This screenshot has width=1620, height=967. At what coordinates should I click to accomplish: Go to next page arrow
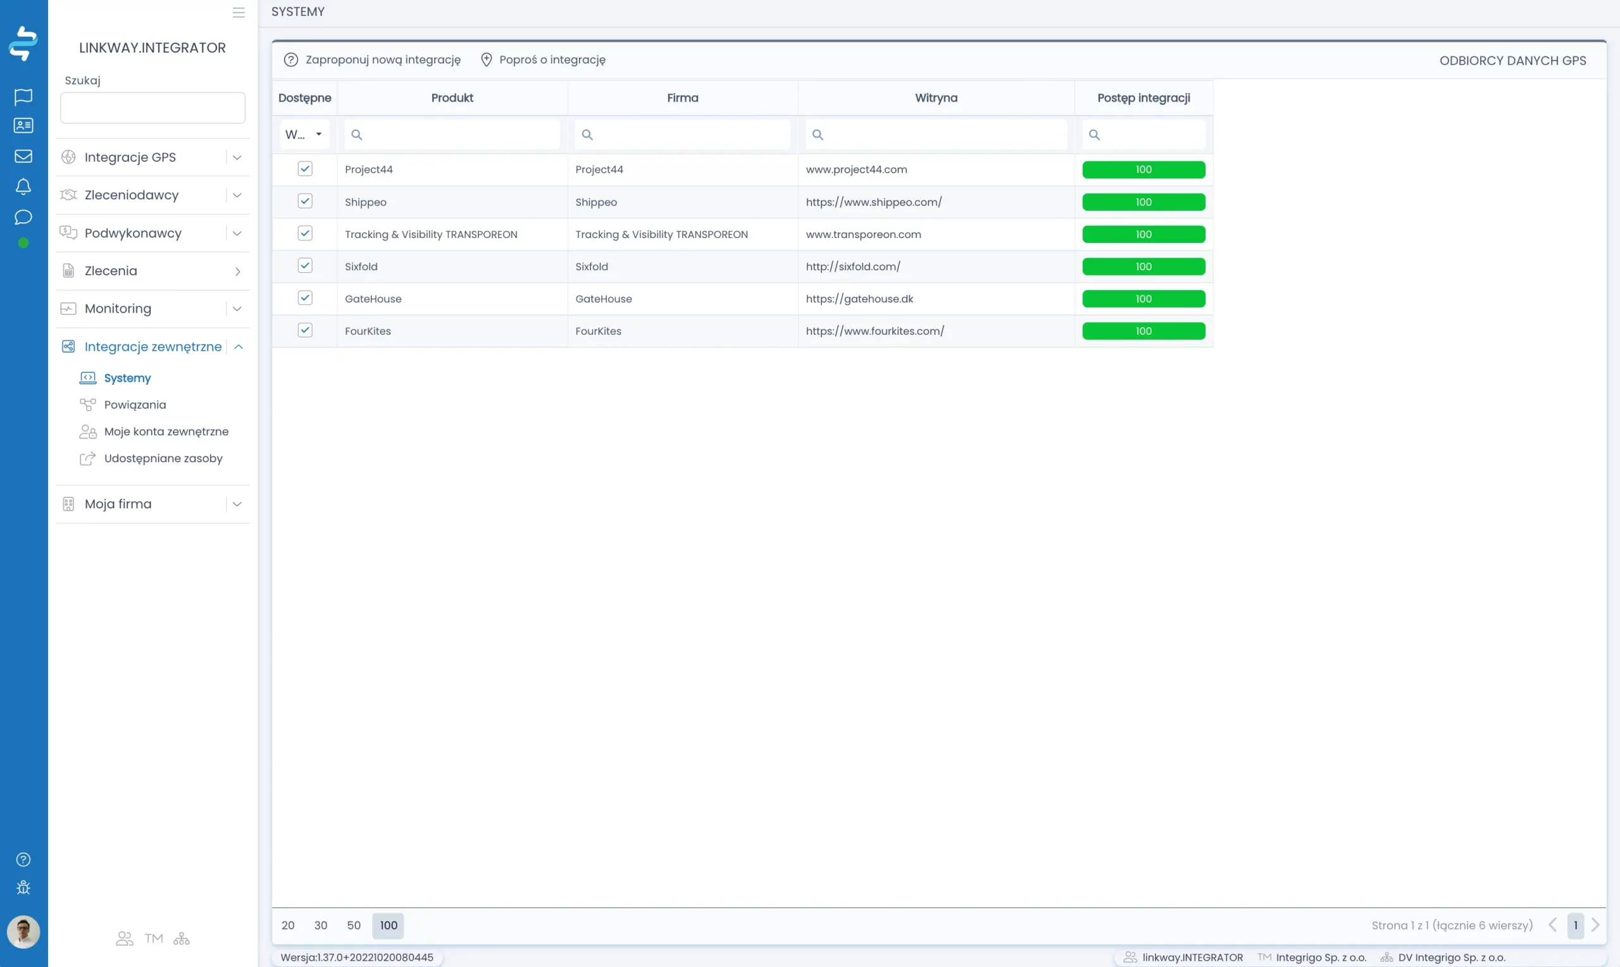tap(1595, 925)
